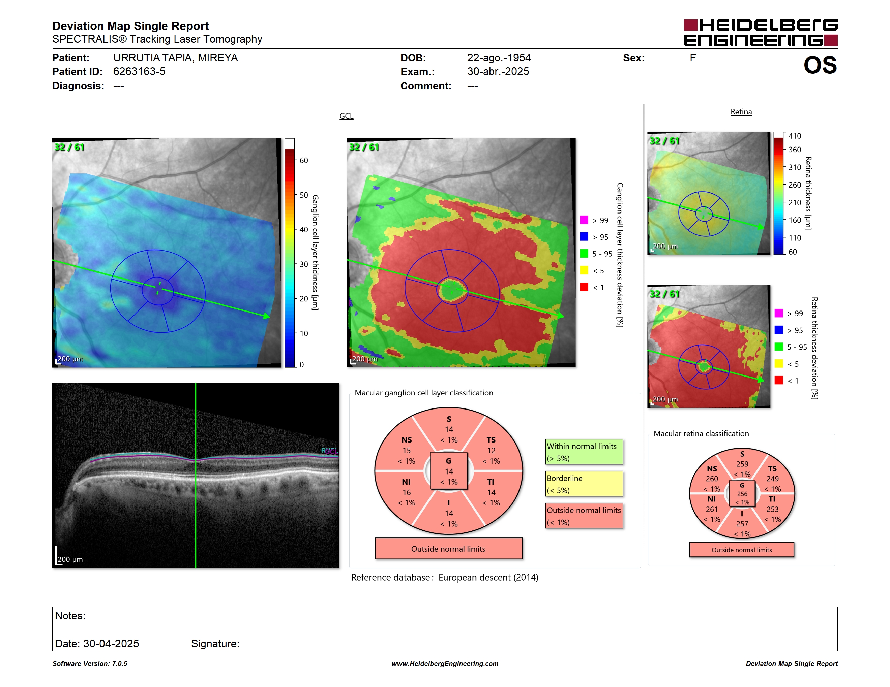Image resolution: width=890 pixels, height=687 pixels.
Task: Open www.HeidelbergEngineering.com link in footer
Action: click(445, 664)
